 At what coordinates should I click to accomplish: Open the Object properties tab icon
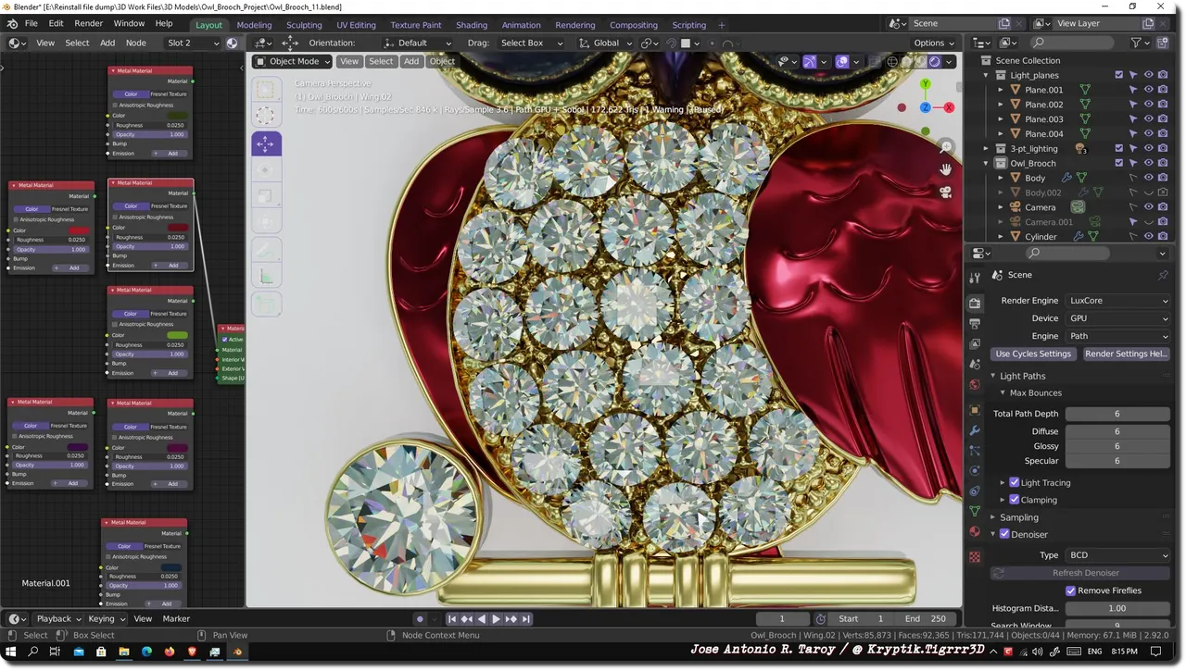click(x=975, y=409)
